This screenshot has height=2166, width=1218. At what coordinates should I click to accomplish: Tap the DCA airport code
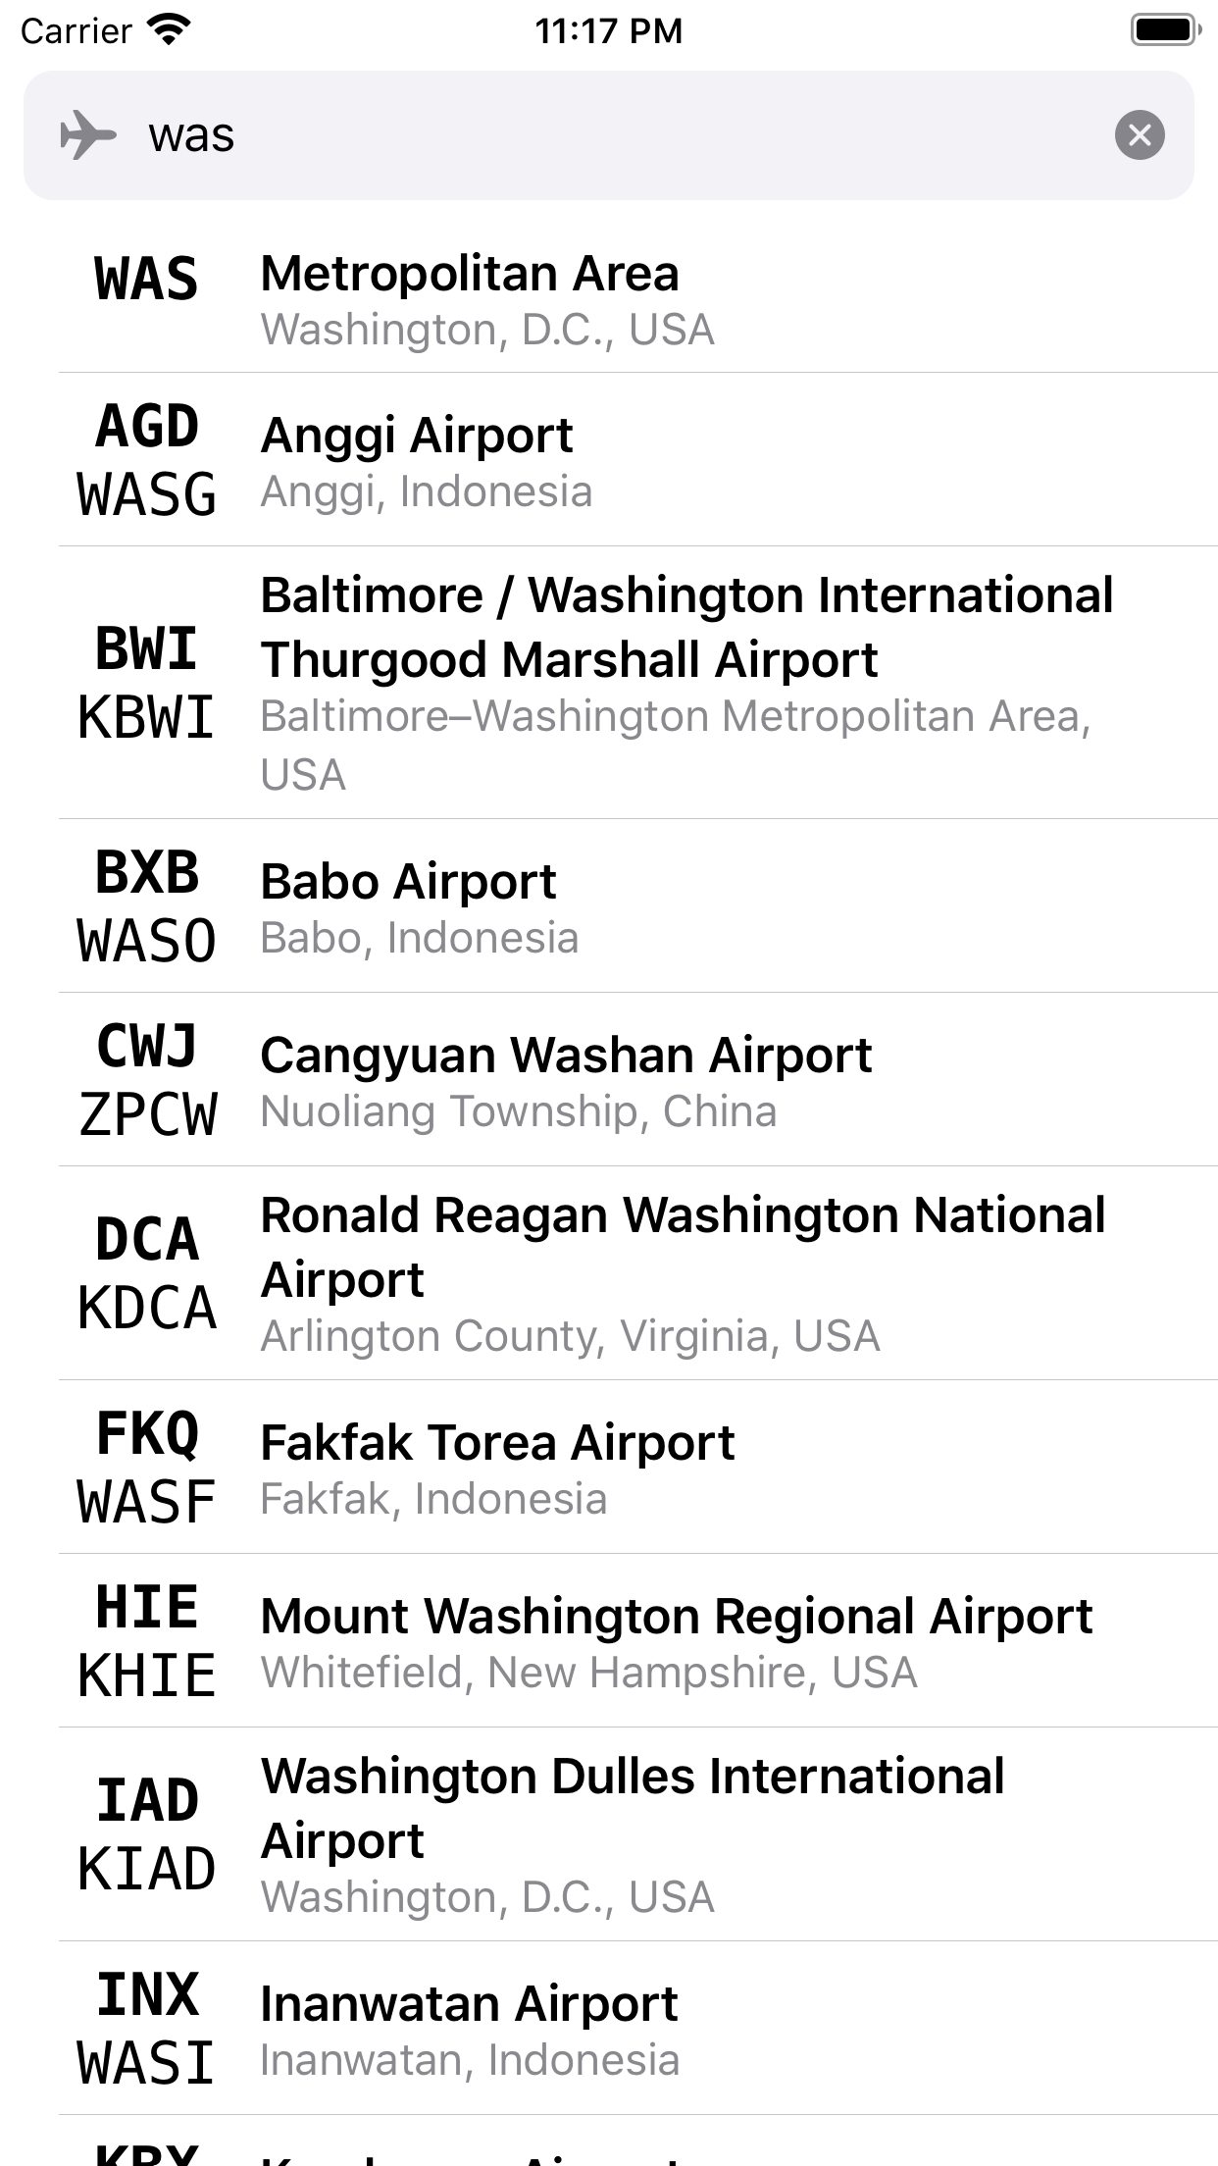(147, 1239)
